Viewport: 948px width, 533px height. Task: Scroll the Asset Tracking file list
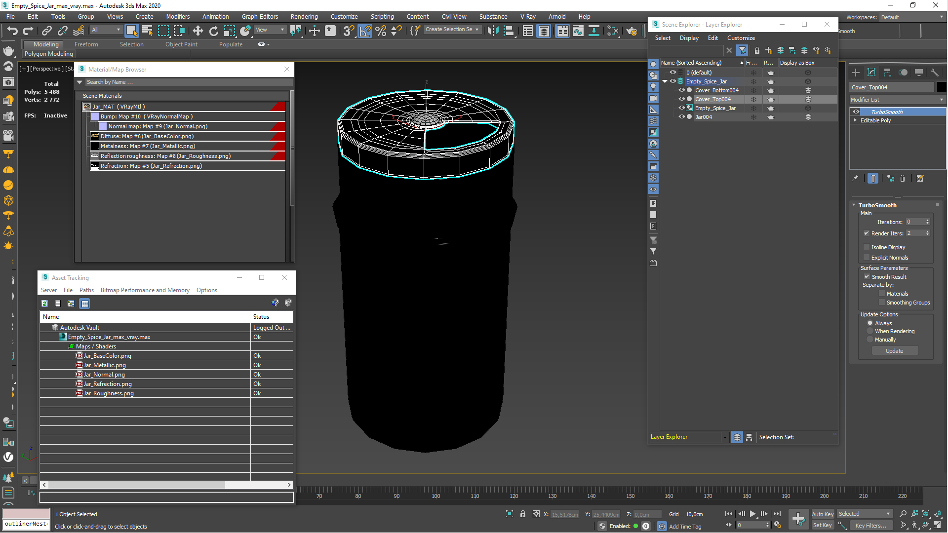[x=166, y=484]
